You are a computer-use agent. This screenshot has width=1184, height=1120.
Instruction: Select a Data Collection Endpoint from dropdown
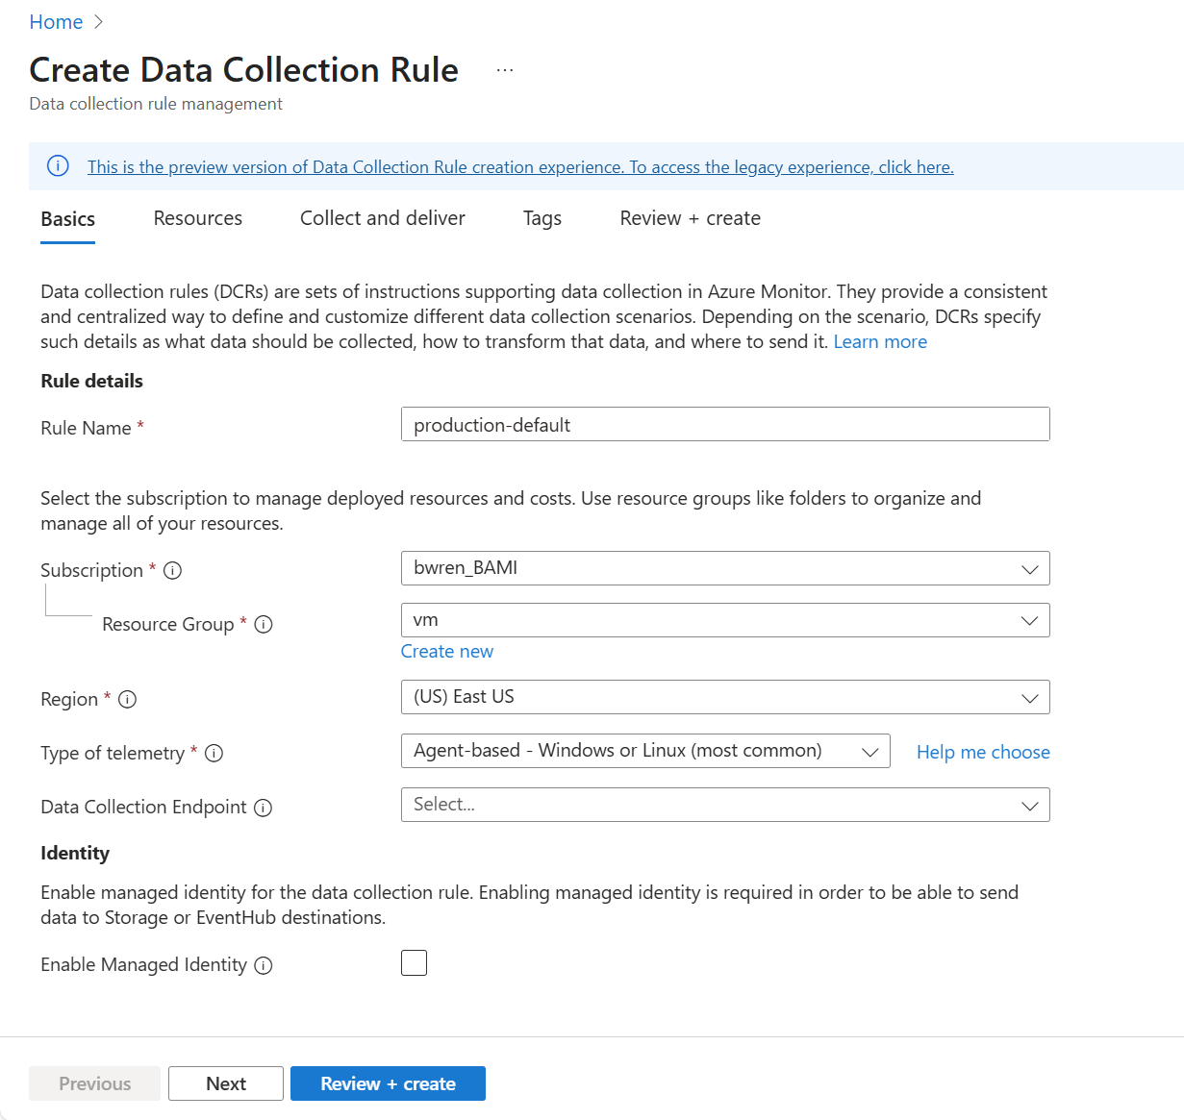click(724, 805)
